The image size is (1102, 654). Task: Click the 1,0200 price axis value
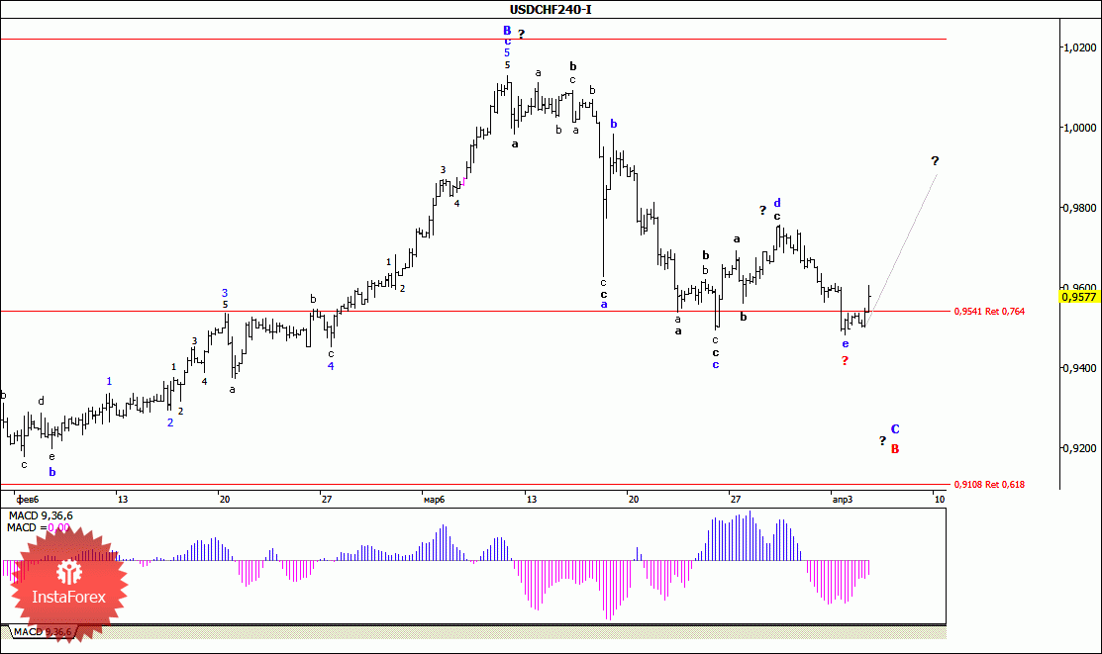[x=1079, y=47]
